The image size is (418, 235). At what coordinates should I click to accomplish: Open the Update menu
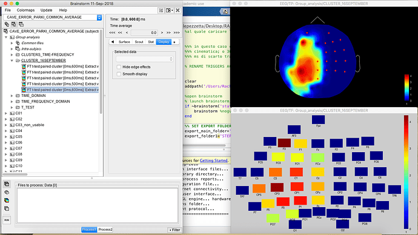tap(47, 10)
